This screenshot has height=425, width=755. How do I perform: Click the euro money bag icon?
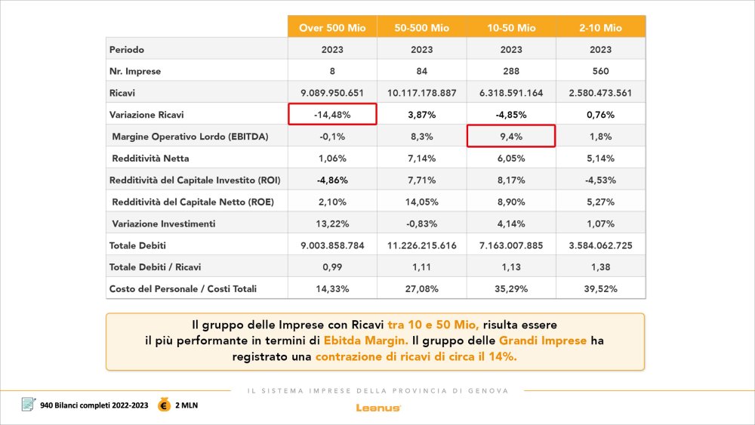(164, 405)
